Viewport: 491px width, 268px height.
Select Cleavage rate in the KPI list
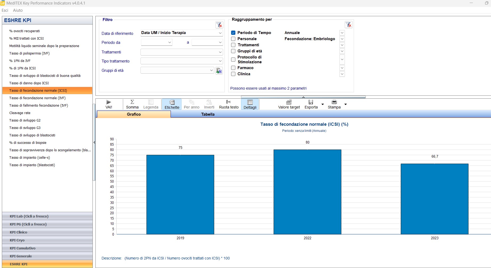[20, 113]
